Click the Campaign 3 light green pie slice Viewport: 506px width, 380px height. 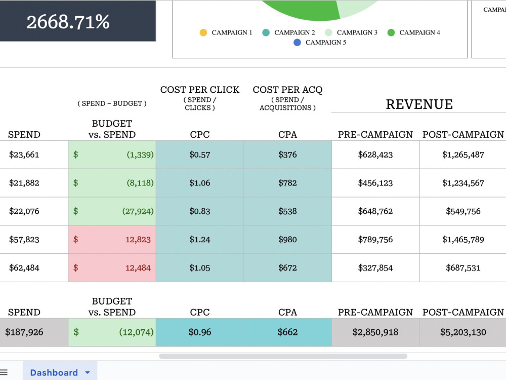[355, 7]
